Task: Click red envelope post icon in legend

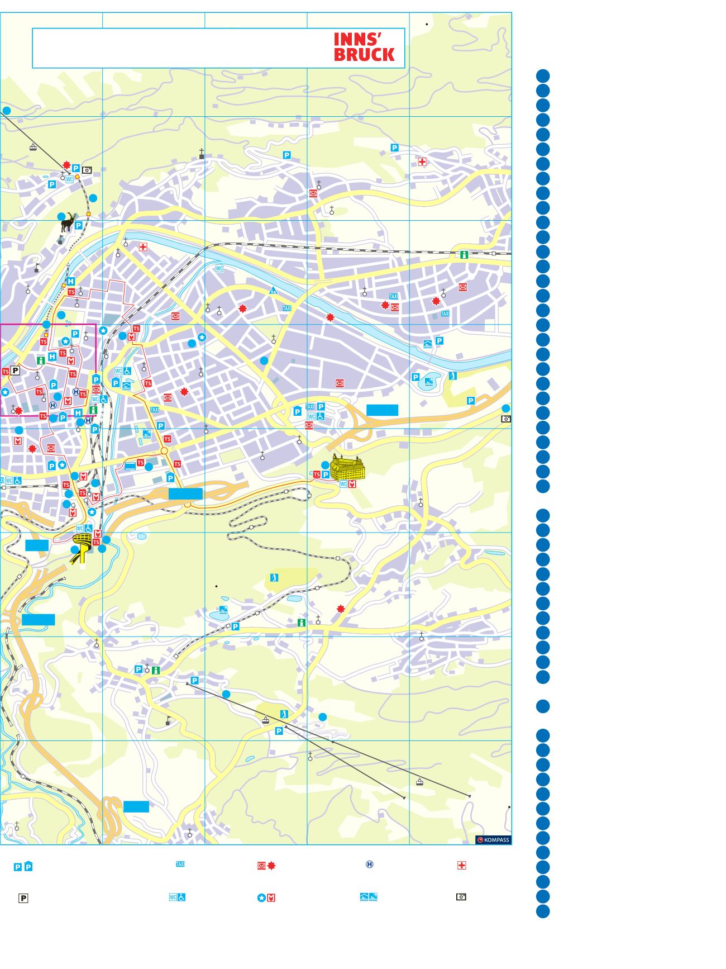Action: [x=261, y=866]
